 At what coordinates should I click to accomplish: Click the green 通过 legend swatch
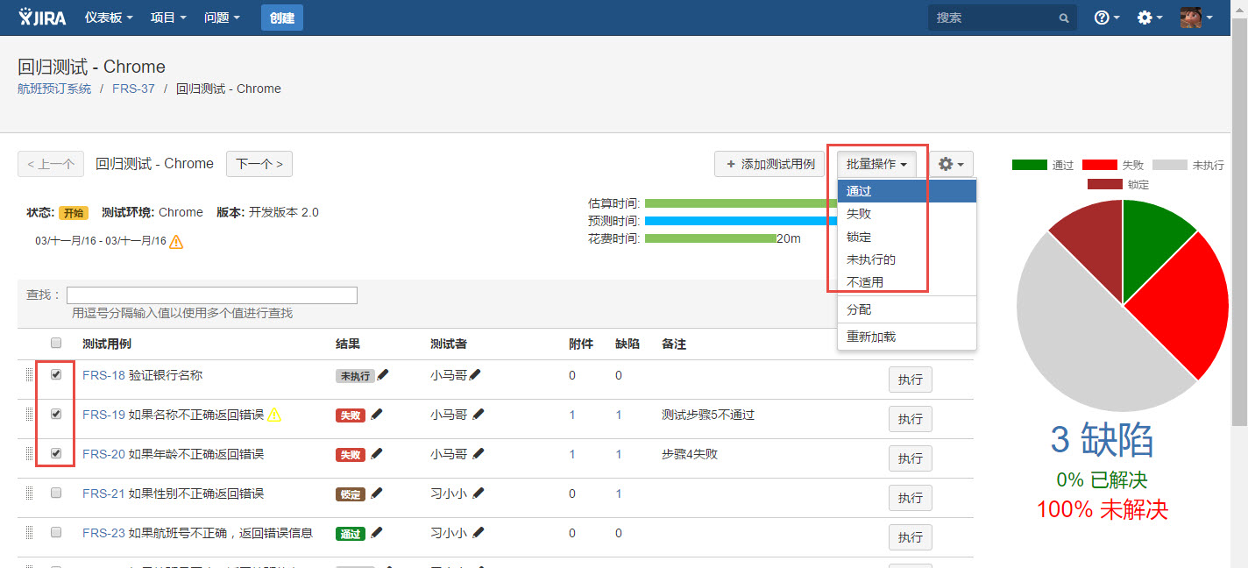tap(1029, 165)
